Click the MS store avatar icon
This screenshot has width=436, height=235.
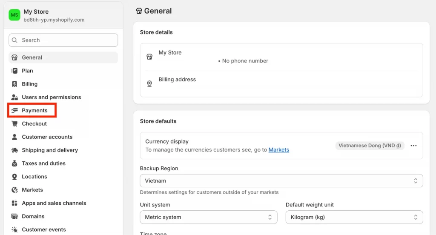tap(14, 15)
